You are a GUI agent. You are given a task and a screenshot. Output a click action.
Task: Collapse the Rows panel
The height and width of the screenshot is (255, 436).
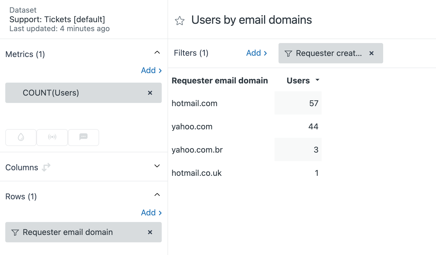point(157,195)
